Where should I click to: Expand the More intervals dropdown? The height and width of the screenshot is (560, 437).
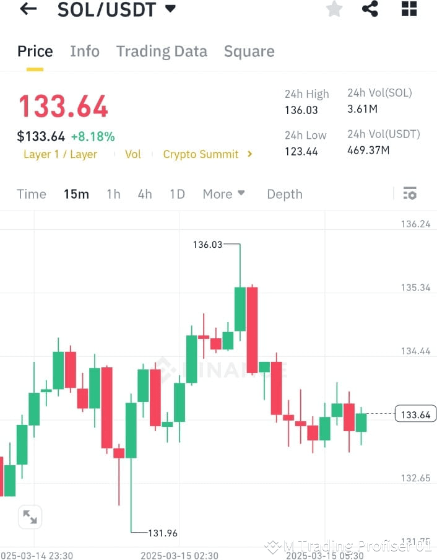[x=223, y=194]
